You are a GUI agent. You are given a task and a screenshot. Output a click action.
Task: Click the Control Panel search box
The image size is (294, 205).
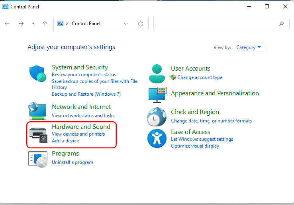(x=217, y=24)
